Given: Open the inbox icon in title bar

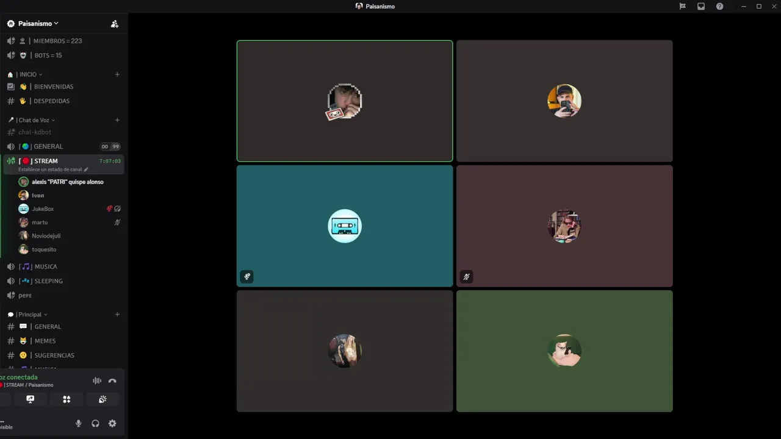Looking at the screenshot, I should 701,6.
